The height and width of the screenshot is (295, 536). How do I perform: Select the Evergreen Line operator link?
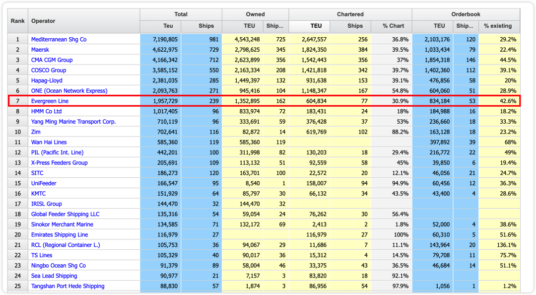coord(50,101)
